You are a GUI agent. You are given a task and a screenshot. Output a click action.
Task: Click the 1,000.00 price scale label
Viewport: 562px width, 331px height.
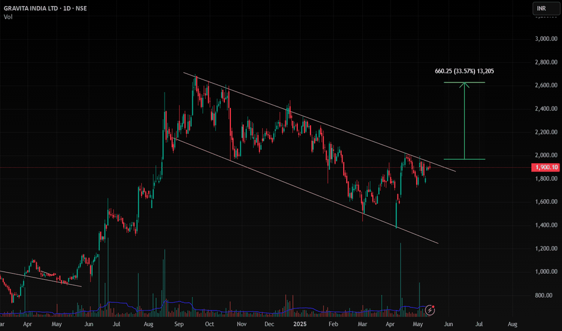[x=546, y=271]
